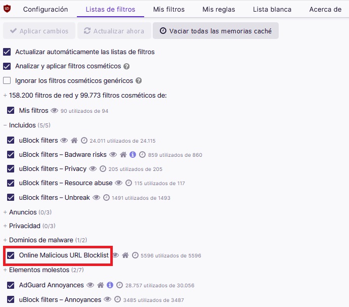View Unbreak list eye icon
This screenshot has width=349, height=307.
tap(96, 197)
